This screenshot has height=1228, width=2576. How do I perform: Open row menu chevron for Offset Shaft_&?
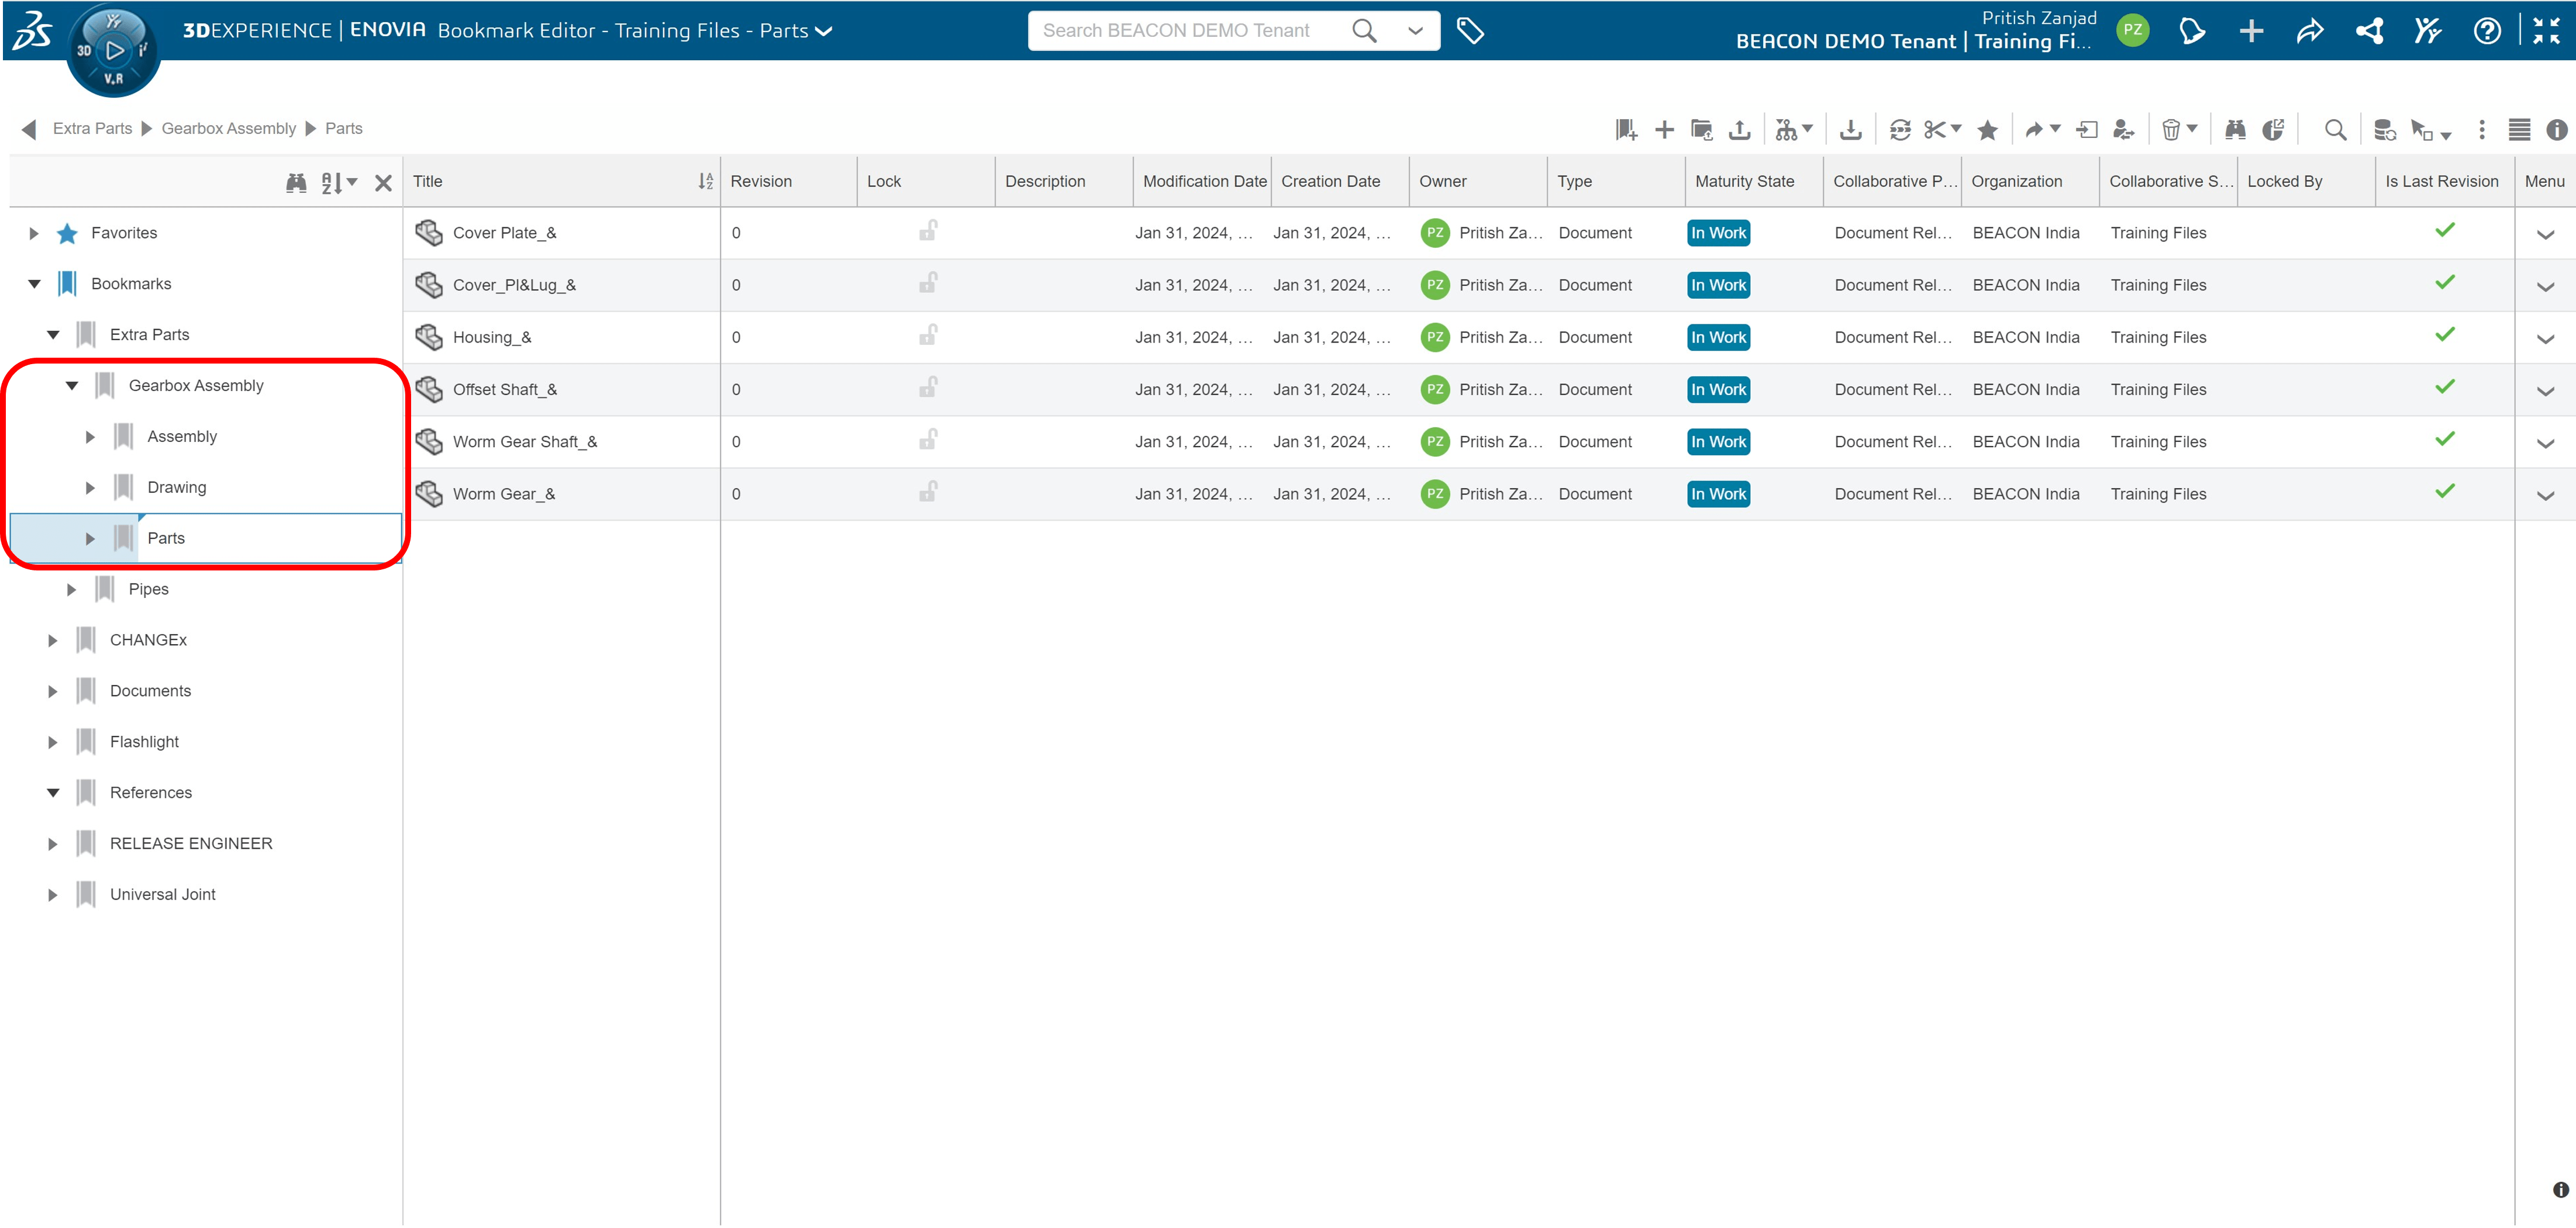[2545, 392]
